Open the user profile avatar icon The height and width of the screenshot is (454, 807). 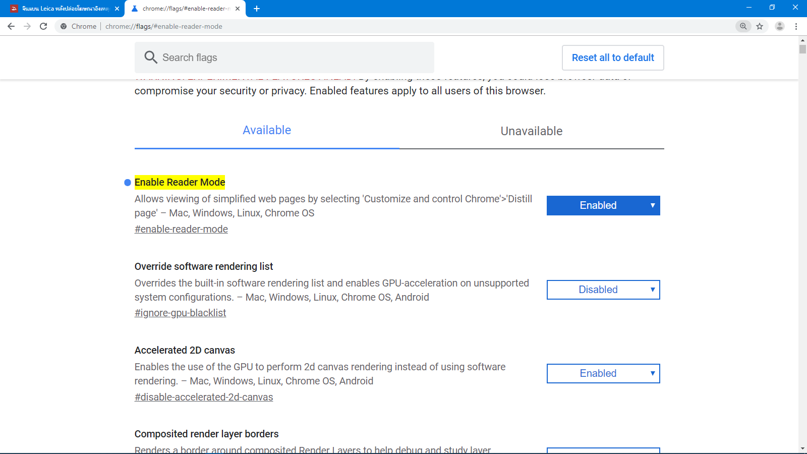point(780,26)
